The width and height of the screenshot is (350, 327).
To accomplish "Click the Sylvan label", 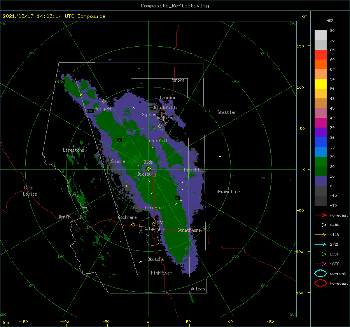I will click(x=149, y=115).
